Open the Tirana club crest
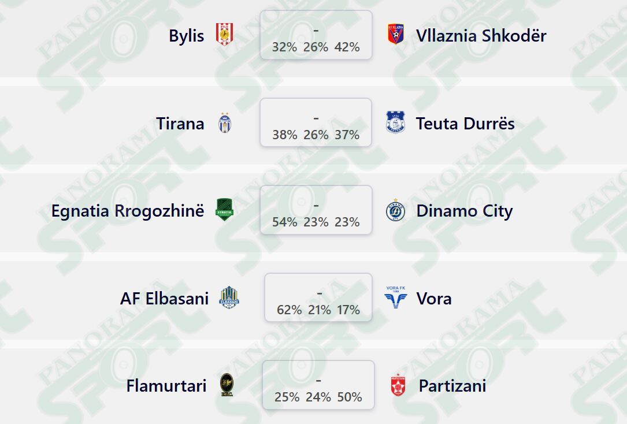This screenshot has width=627, height=424. [225, 122]
